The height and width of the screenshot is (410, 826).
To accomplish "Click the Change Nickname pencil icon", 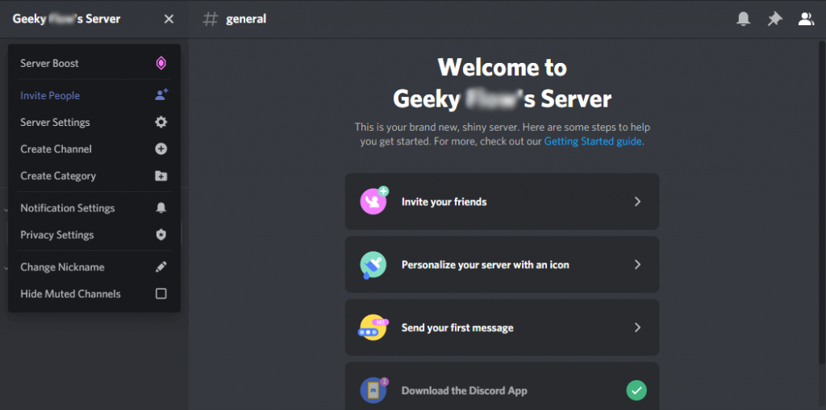I will pos(161,267).
